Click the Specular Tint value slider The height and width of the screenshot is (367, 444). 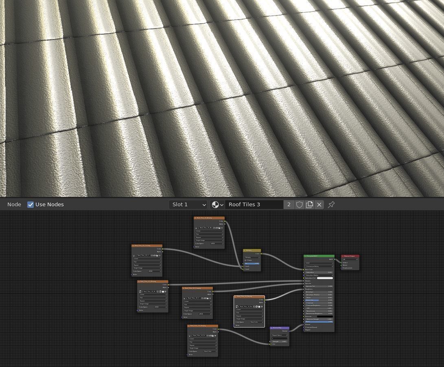[x=319, y=286]
